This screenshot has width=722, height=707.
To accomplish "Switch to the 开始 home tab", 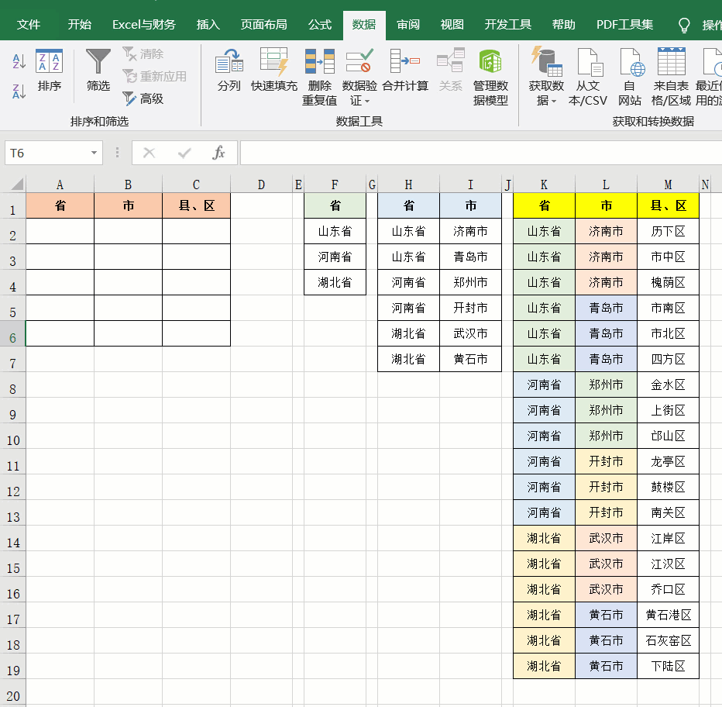I will (79, 25).
